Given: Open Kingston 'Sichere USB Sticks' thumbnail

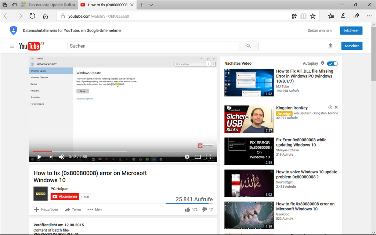Looking at the screenshot, I should [x=249, y=119].
